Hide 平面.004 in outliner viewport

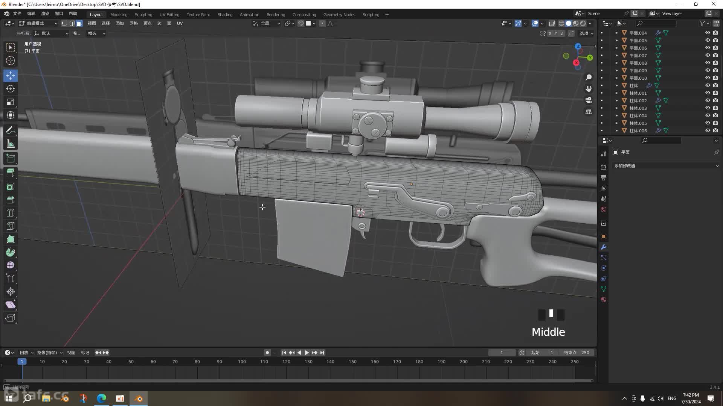[x=708, y=33]
